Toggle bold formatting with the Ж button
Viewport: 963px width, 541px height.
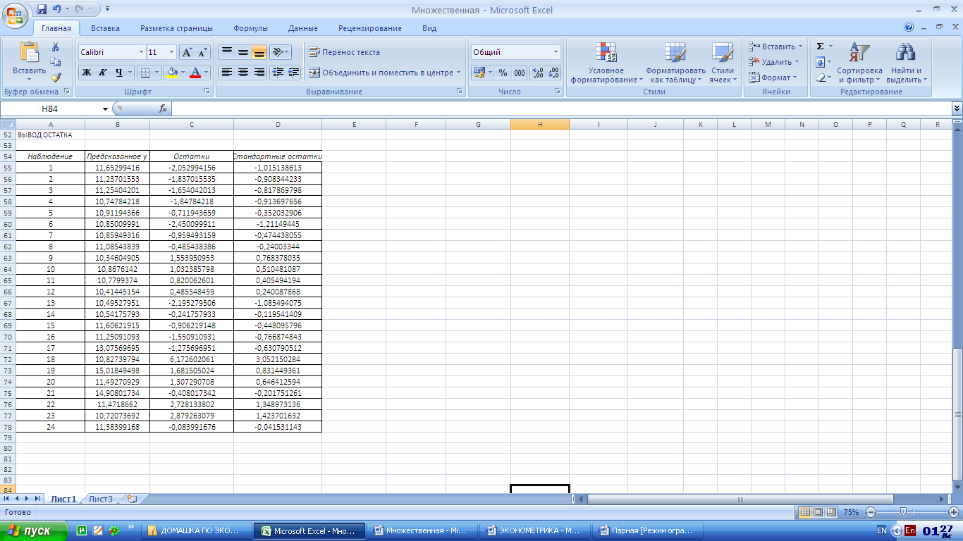click(87, 72)
